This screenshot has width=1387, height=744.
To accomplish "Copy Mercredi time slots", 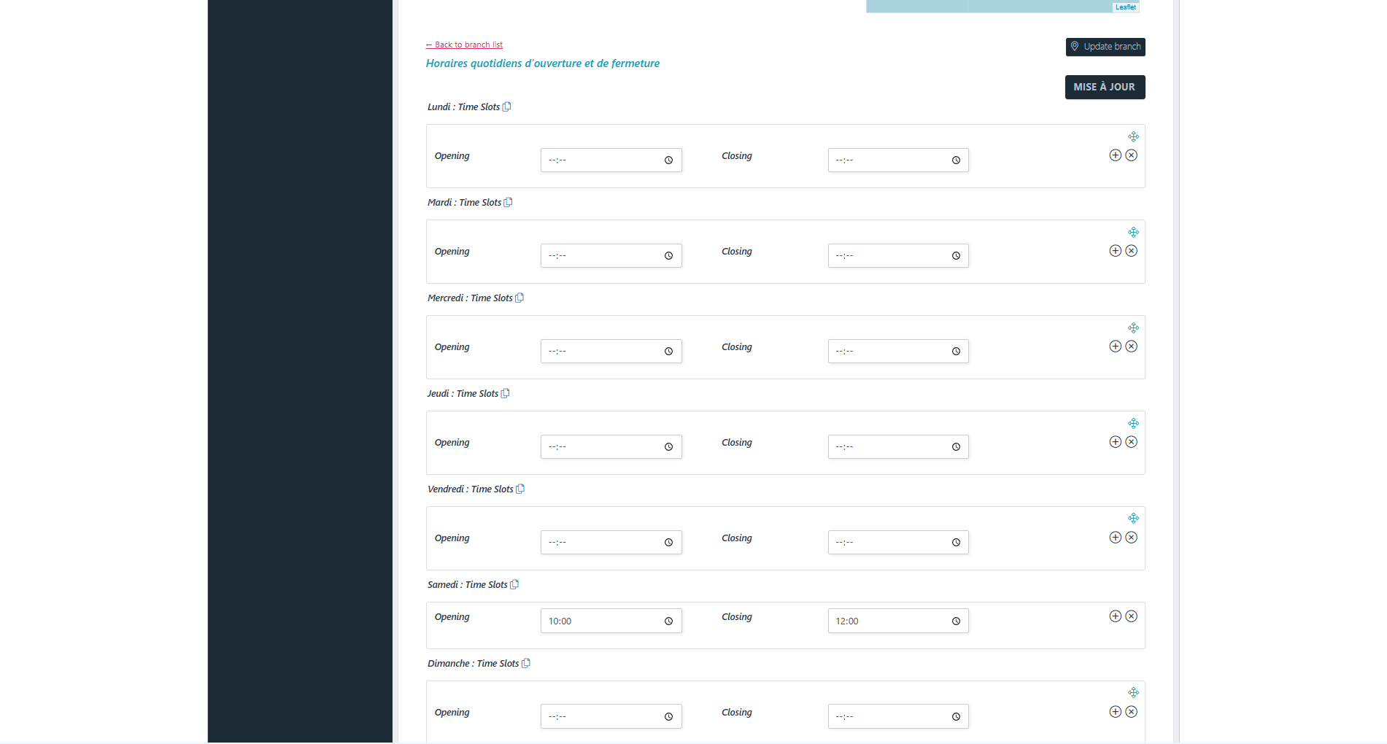I will pyautogui.click(x=519, y=298).
